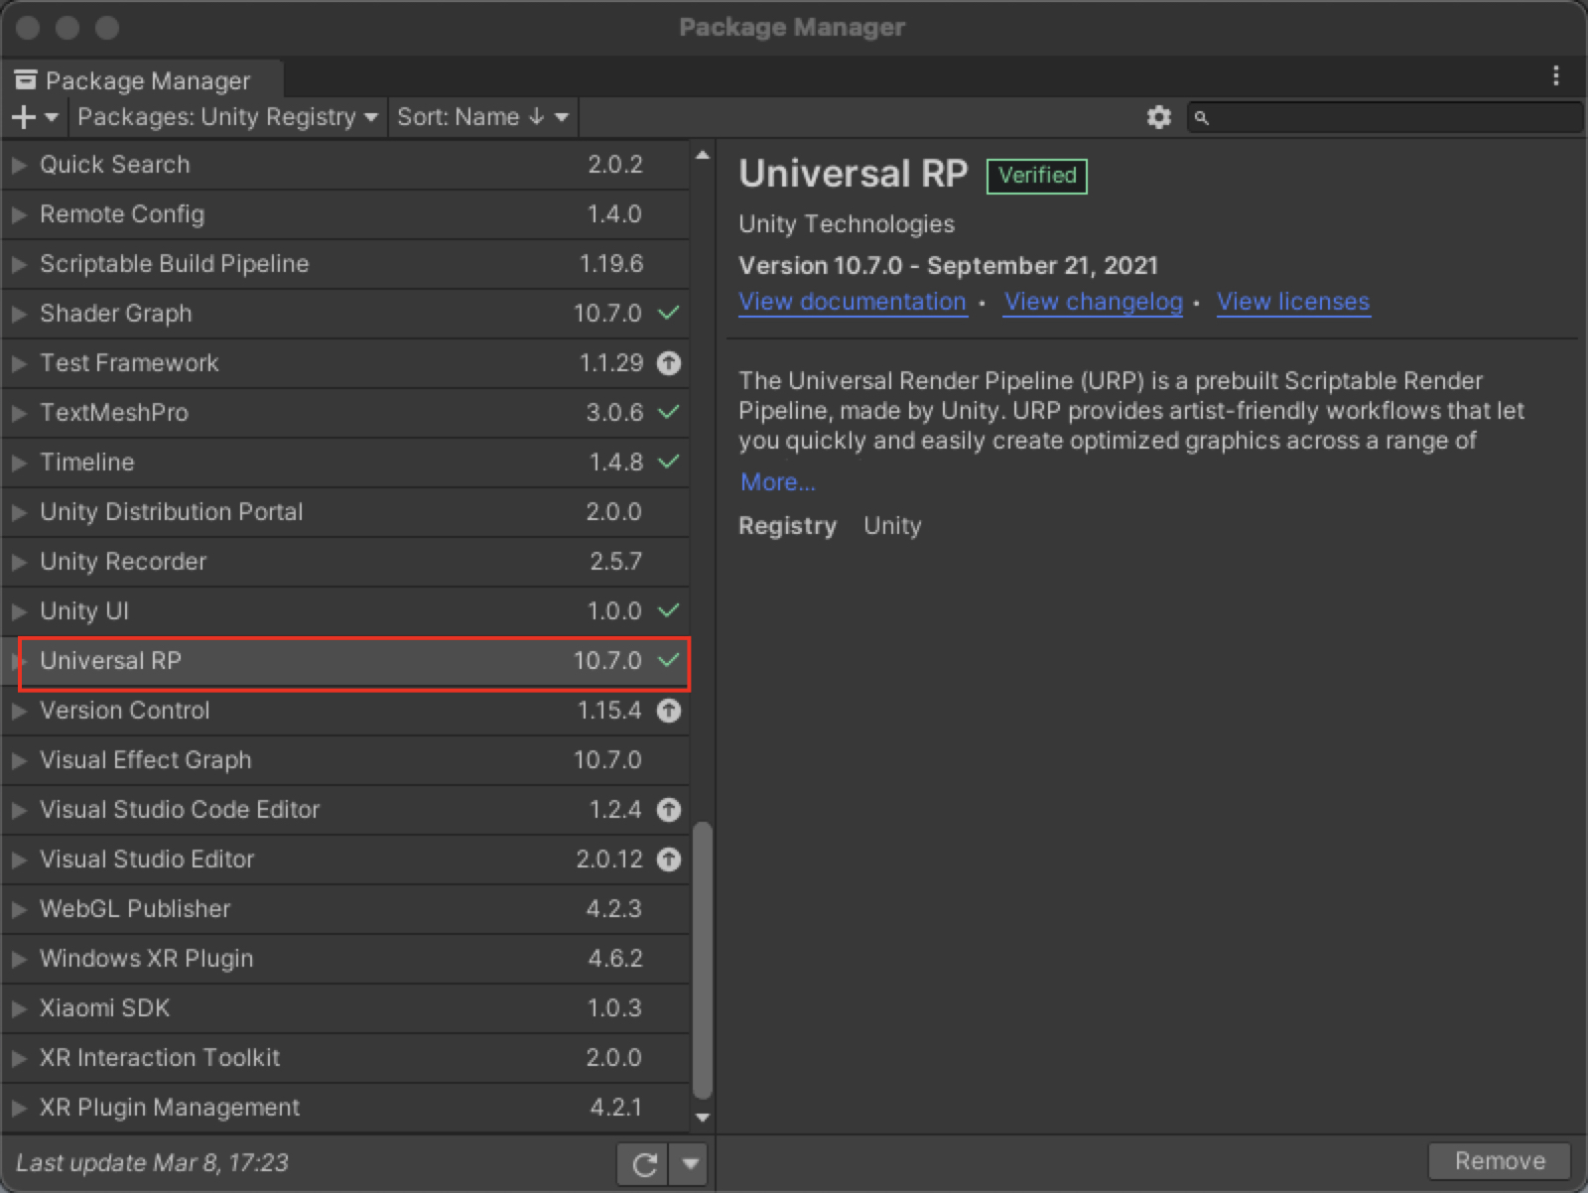Viewport: 1588px width, 1193px height.
Task: Select the Unity UI package
Action: coord(345,611)
